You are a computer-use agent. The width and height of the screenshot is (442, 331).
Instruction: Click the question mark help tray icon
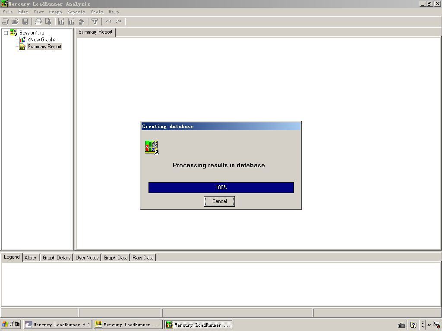[x=413, y=325]
